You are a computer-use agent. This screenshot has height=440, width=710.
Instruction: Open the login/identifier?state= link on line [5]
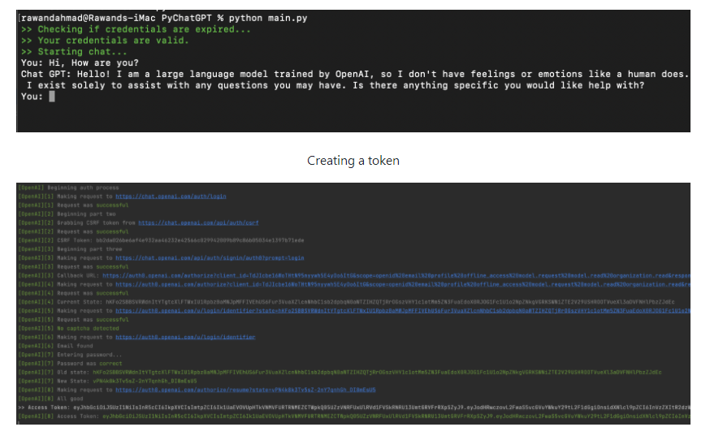(403, 311)
